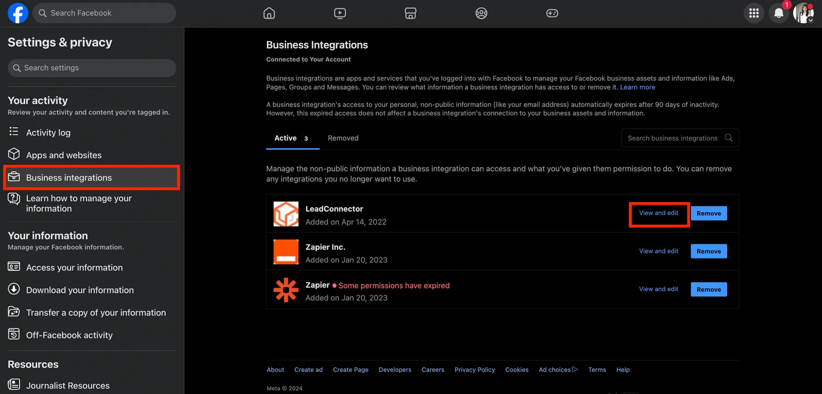Click the Learn more link
Screen dimensions: 822x394
coord(638,87)
